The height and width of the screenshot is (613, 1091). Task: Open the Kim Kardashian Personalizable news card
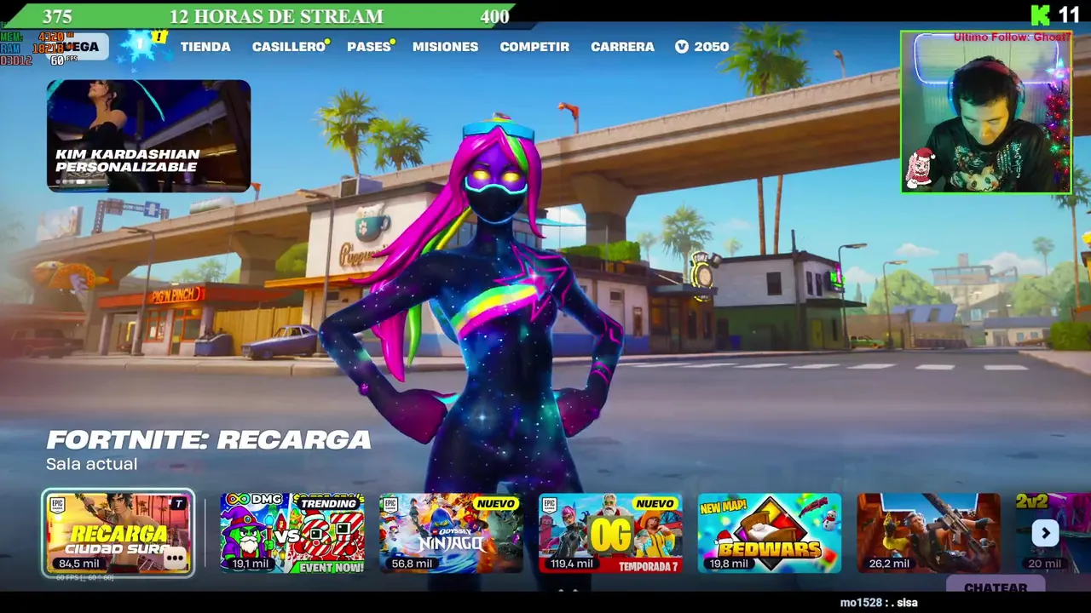pyautogui.click(x=148, y=135)
